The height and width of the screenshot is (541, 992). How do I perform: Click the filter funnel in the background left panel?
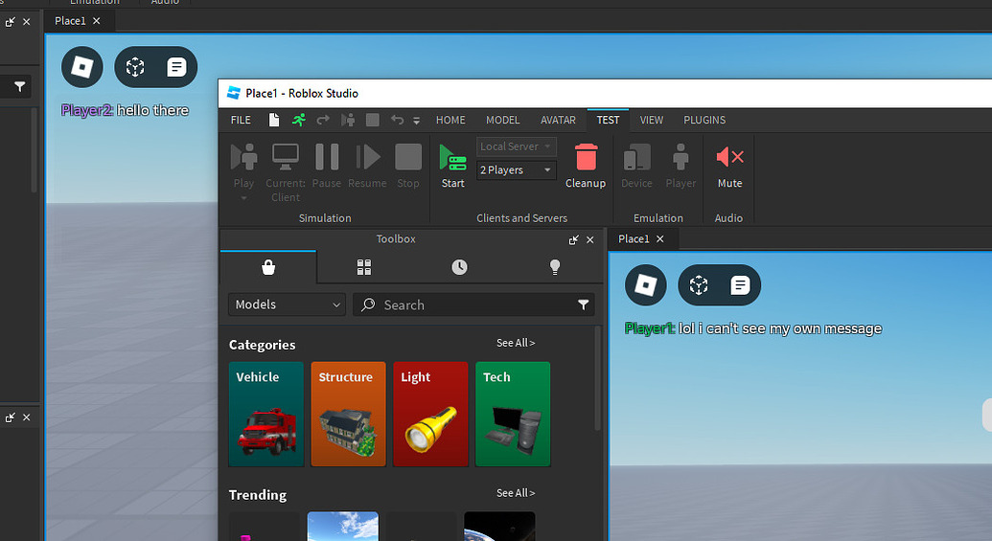(x=19, y=86)
